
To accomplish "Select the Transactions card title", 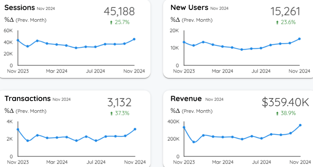I will [27, 99].
